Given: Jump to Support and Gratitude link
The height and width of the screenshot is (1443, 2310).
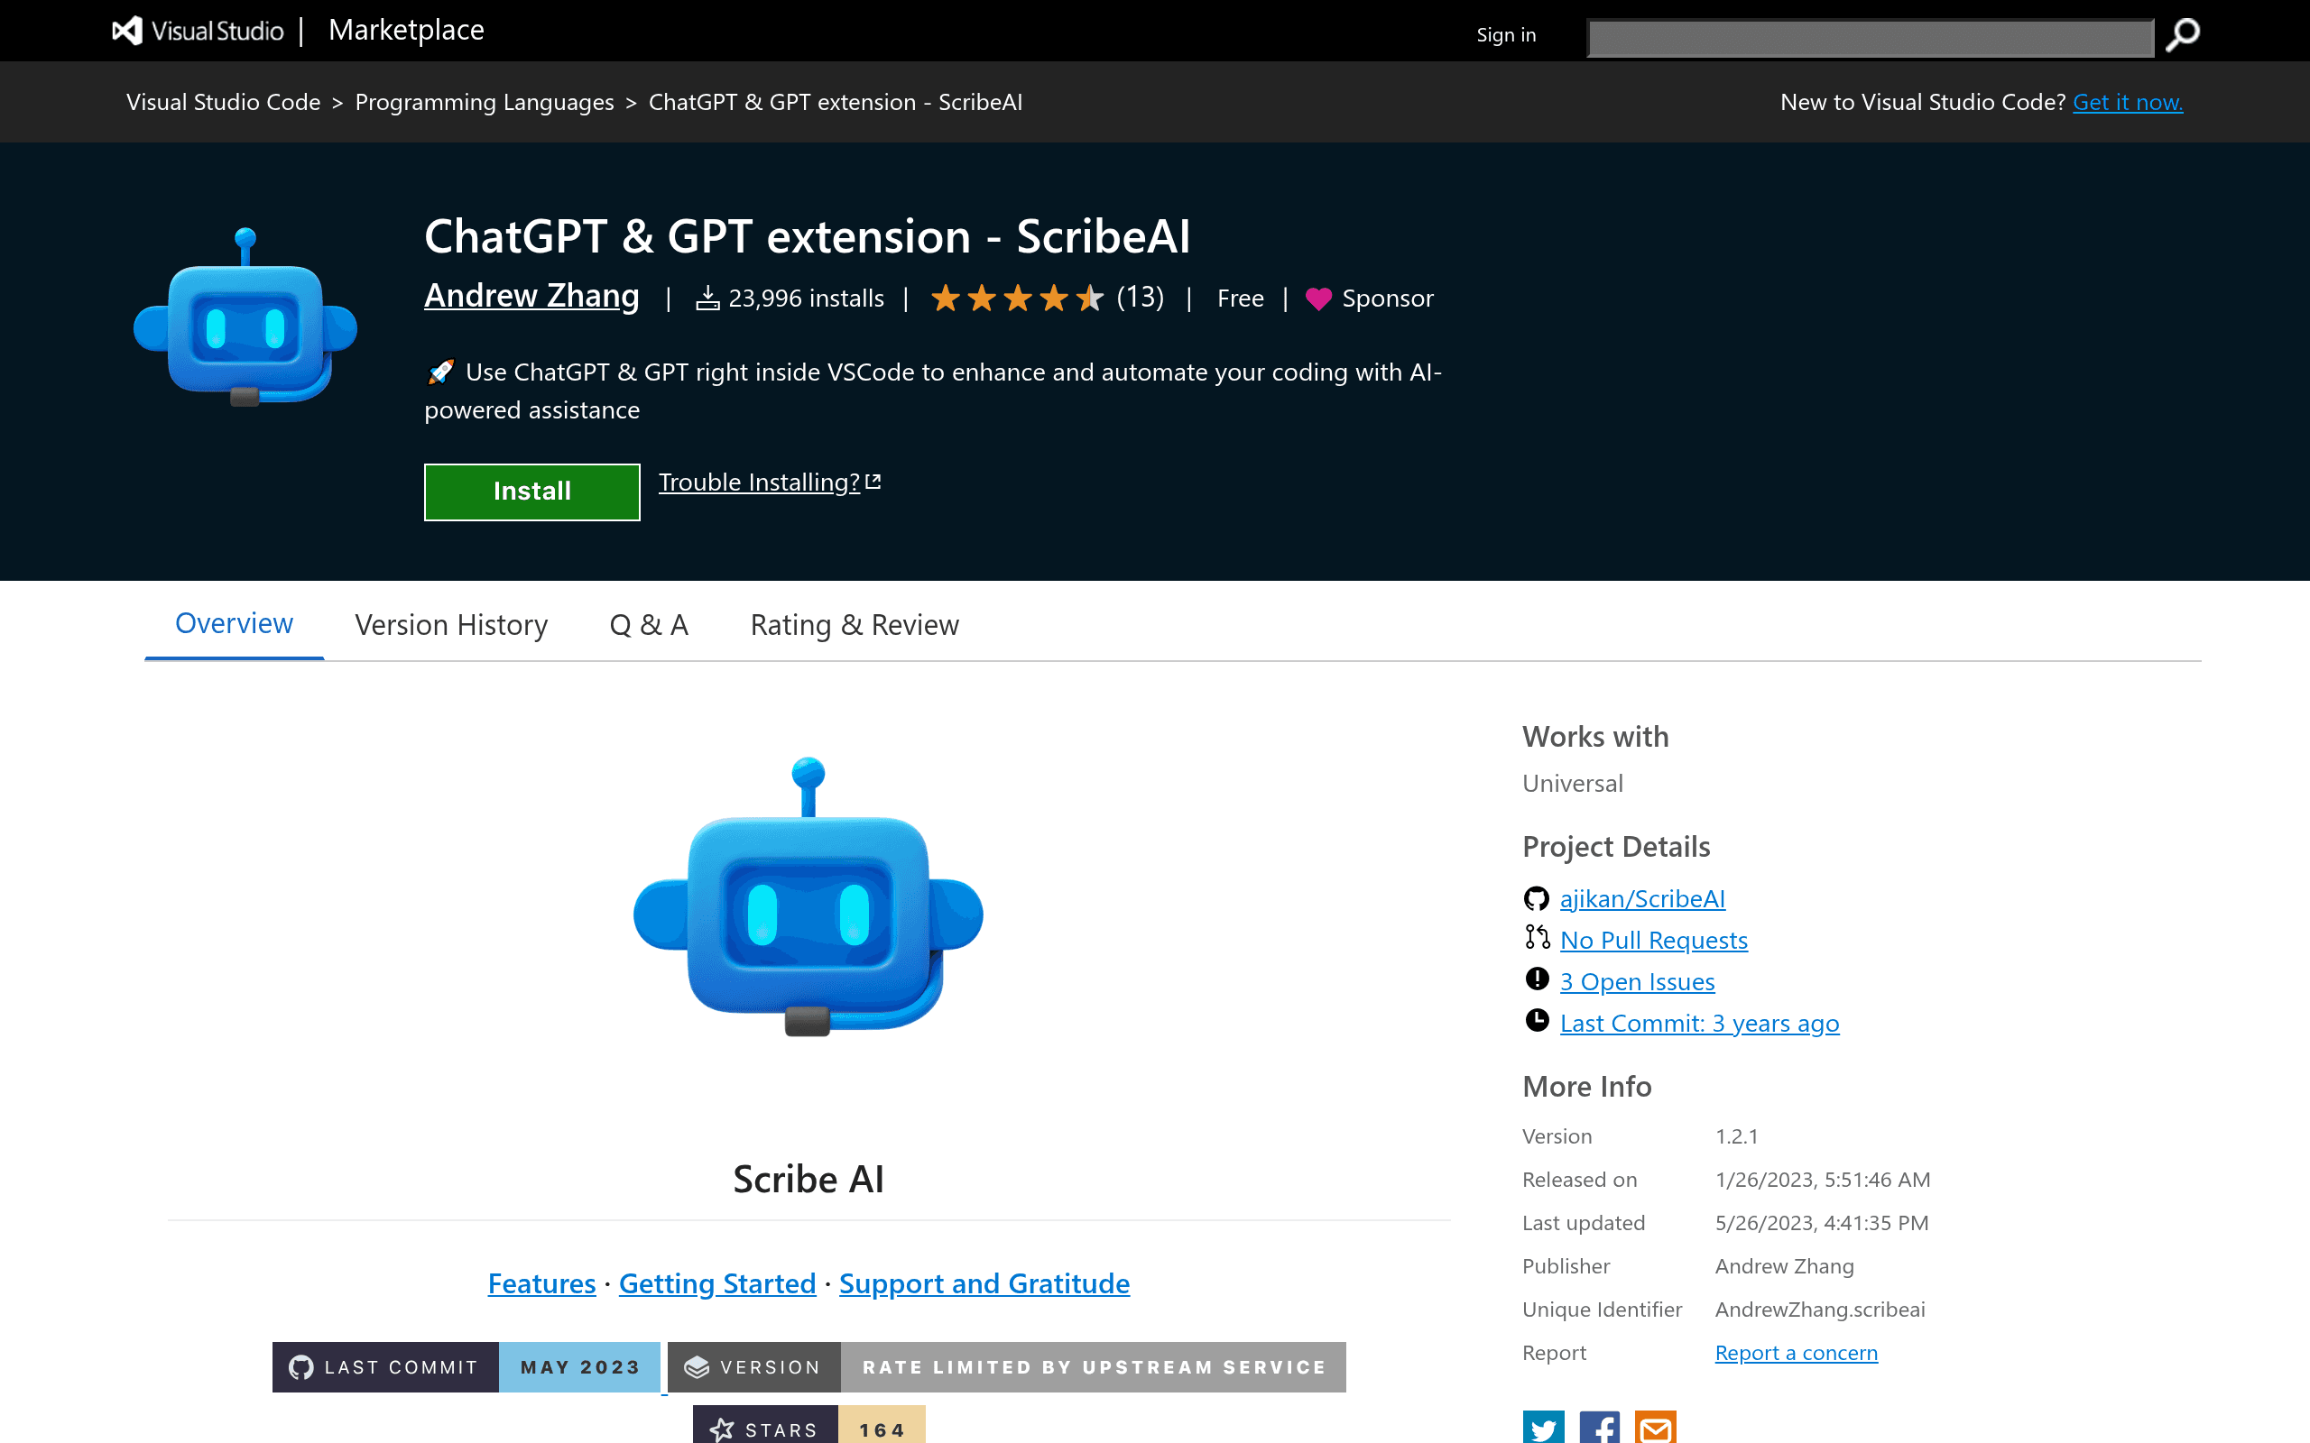Looking at the screenshot, I should pos(984,1283).
